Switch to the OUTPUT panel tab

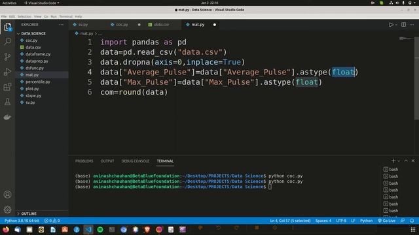pos(107,161)
